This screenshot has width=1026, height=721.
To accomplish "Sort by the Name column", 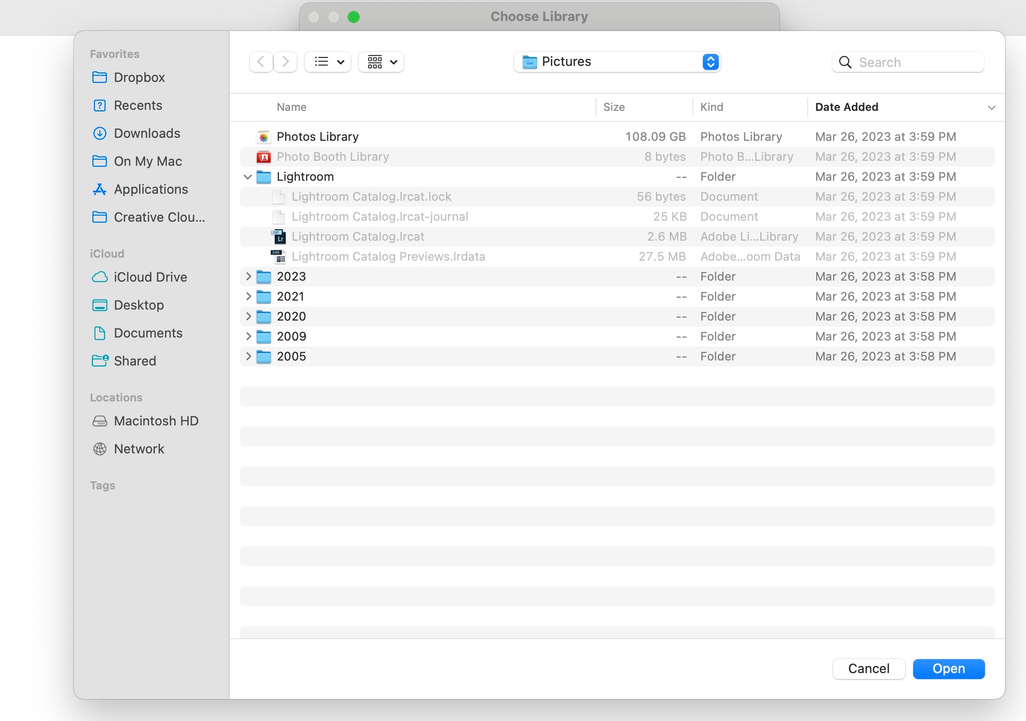I will (292, 107).
